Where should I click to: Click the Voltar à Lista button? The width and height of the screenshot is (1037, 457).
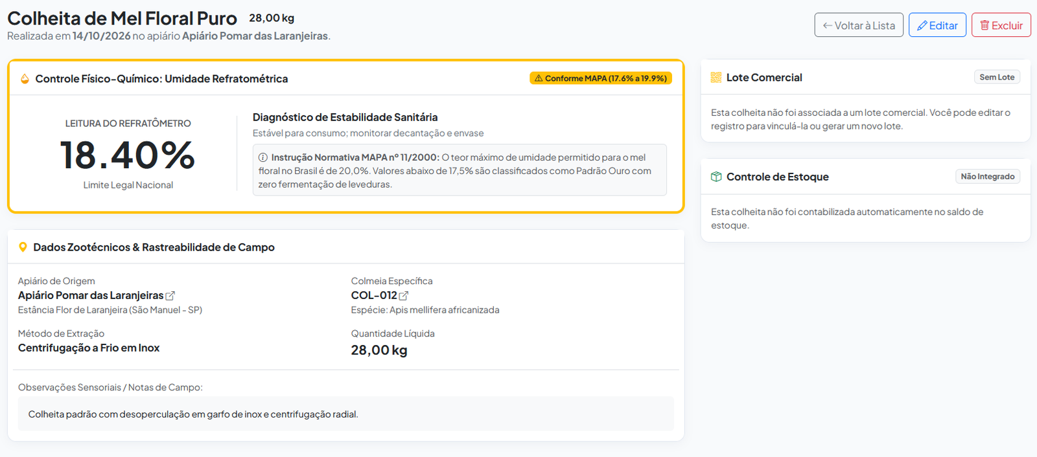pyautogui.click(x=859, y=25)
